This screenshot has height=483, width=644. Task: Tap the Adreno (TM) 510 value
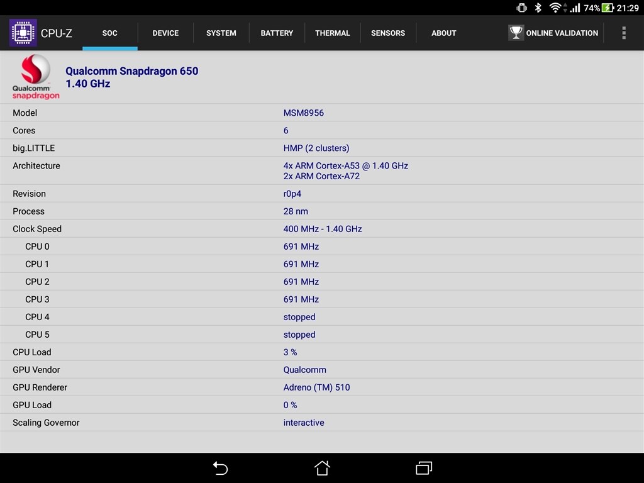click(316, 387)
